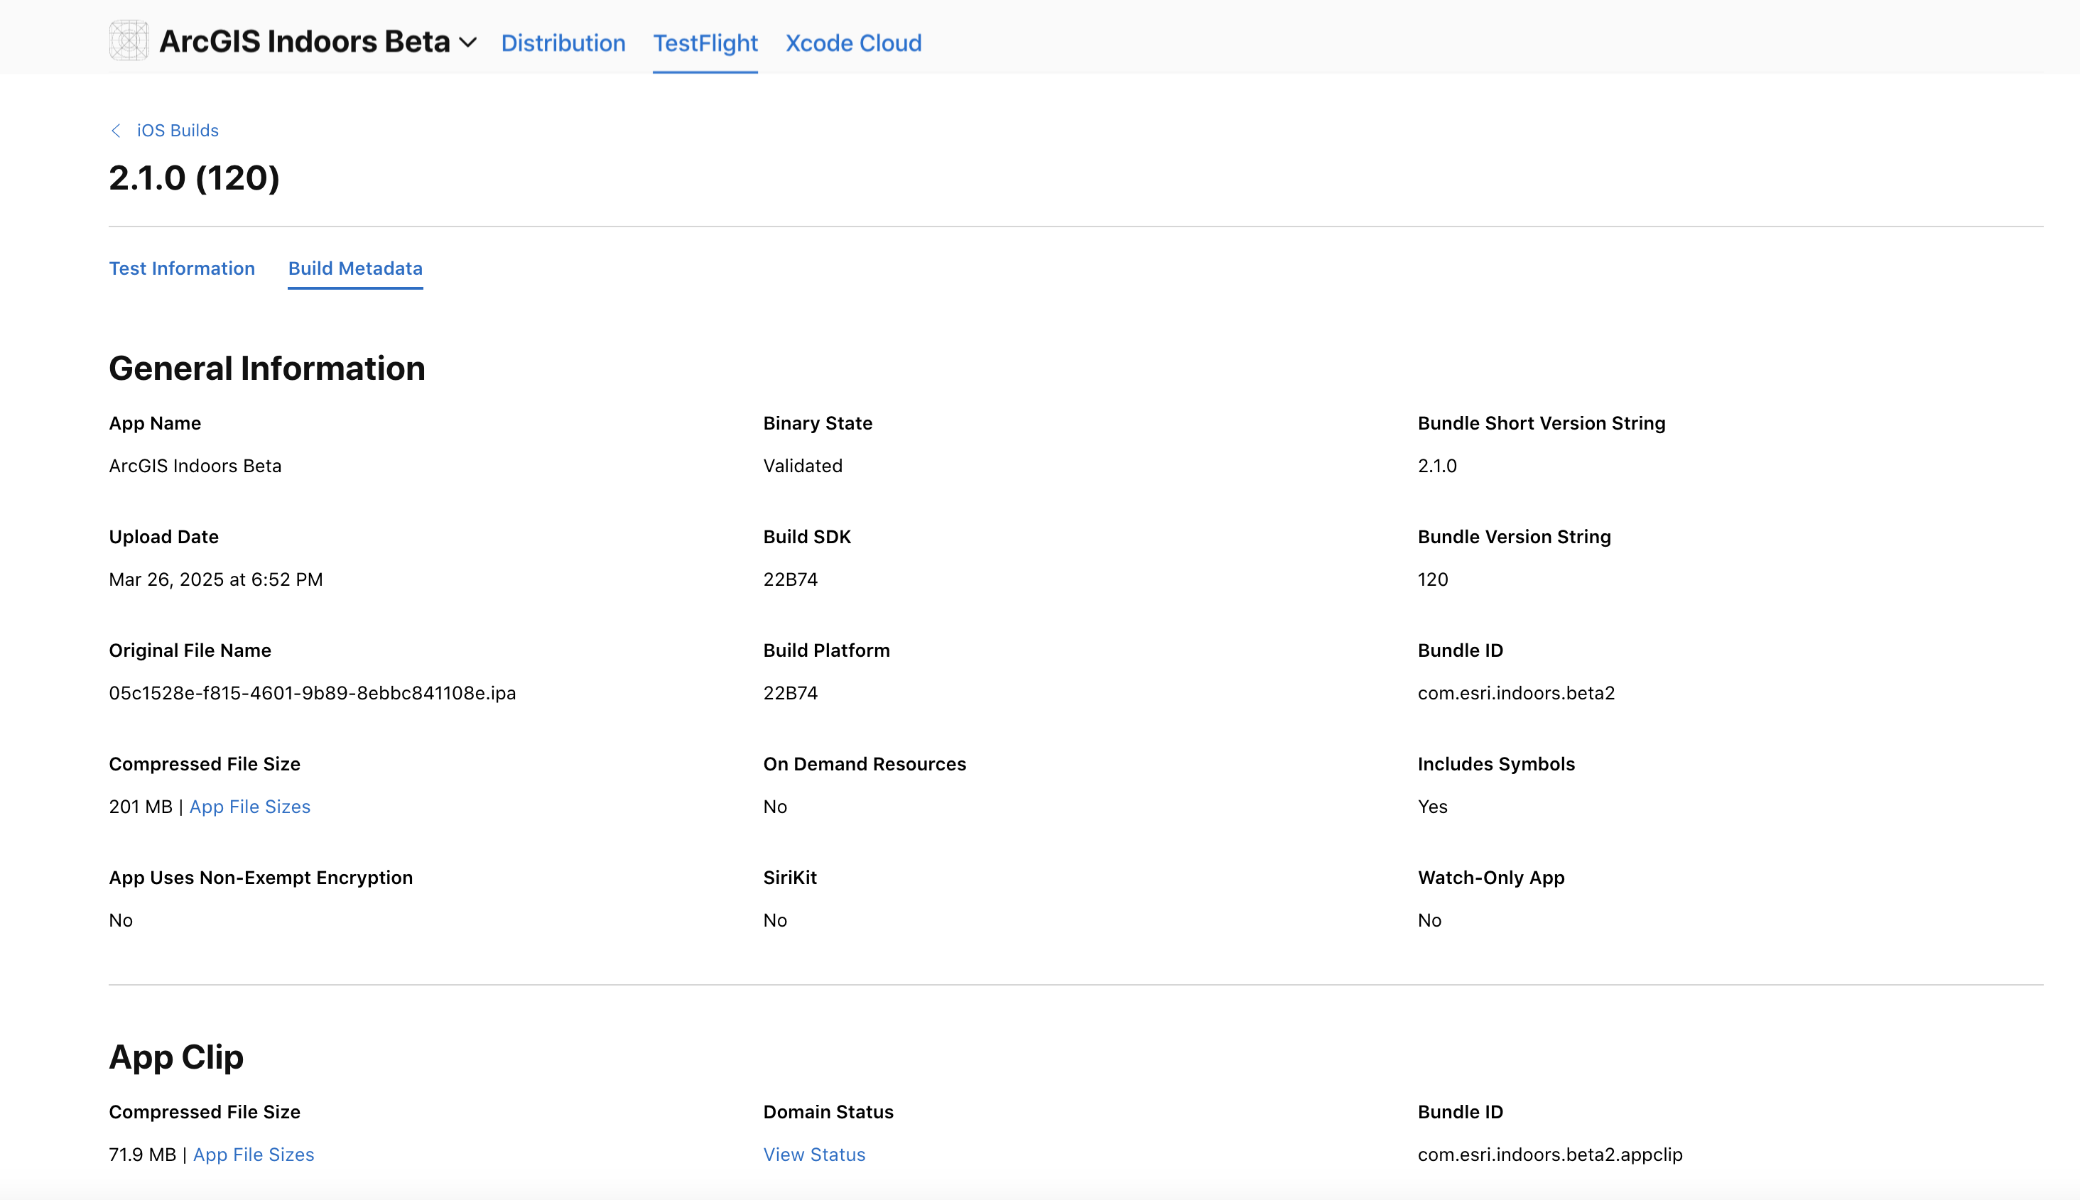
Task: Click the Domain Status label
Action: tap(828, 1112)
